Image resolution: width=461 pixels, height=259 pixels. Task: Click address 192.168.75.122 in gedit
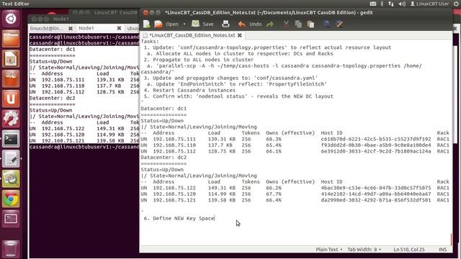(x=174, y=188)
